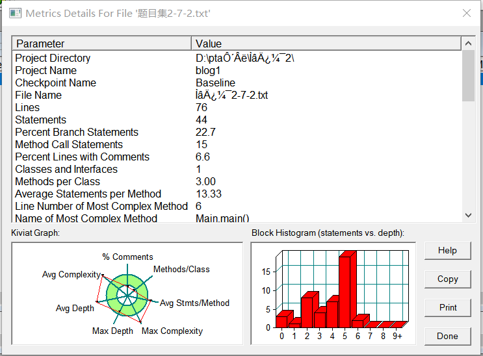Click the Kiviat graph chart
Image resolution: width=483 pixels, height=356 pixels.
127,294
